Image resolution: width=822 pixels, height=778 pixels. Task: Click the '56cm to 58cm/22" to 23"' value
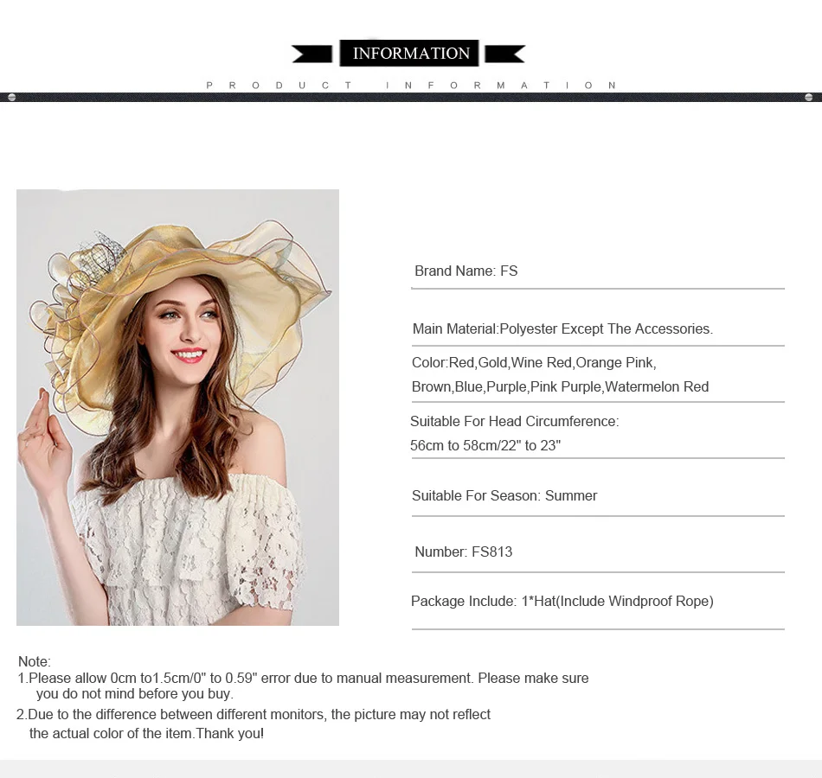[485, 445]
